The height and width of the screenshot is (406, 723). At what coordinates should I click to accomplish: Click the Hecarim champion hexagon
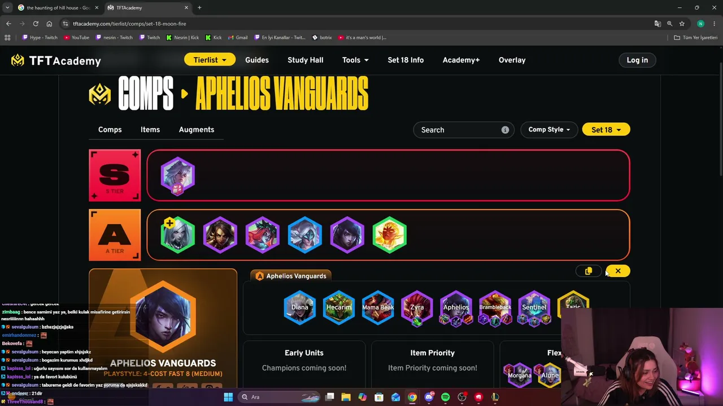pyautogui.click(x=339, y=307)
